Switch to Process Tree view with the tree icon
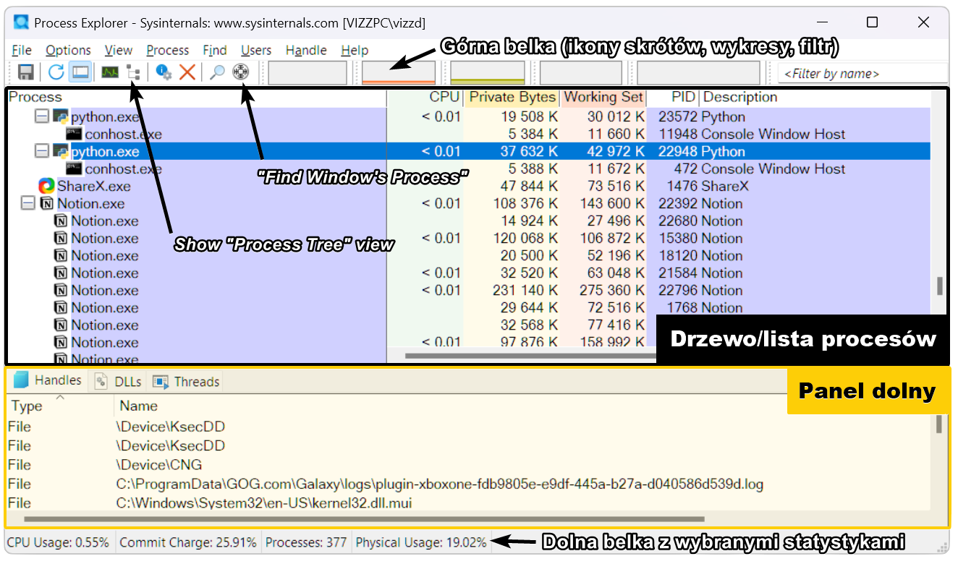Screen dimensions: 958x564 click(x=133, y=72)
